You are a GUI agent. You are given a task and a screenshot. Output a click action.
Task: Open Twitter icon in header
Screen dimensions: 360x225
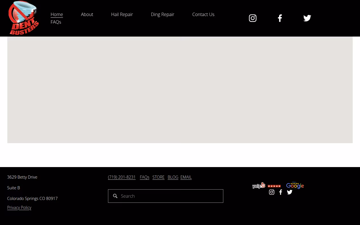(307, 18)
